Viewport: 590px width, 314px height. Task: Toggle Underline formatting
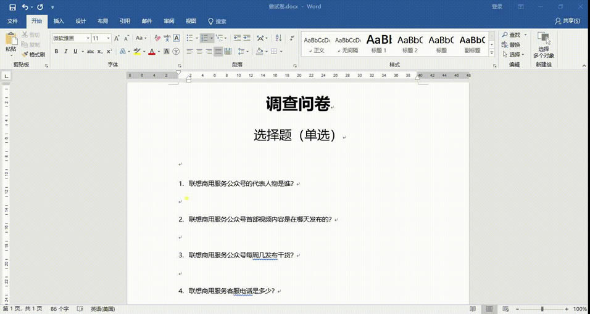point(75,52)
